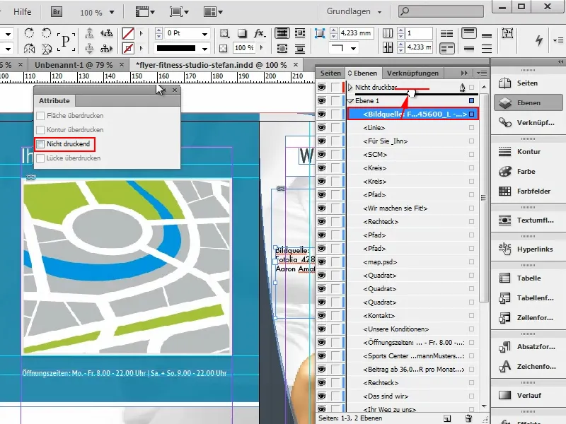
Task: Close the flyer-fitness-studio-stefan.indd tab
Action: click(296, 64)
